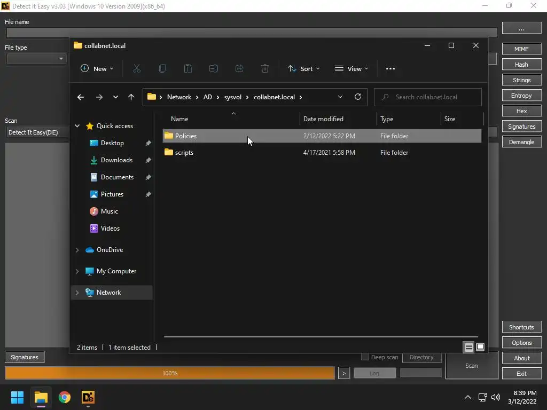
Task: Switch to Detect It Easy taskbar icon
Action: 88,397
